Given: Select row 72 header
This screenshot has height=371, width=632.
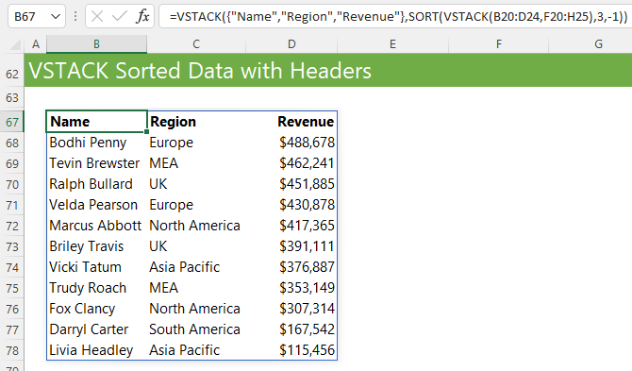Looking at the screenshot, I should [12, 226].
